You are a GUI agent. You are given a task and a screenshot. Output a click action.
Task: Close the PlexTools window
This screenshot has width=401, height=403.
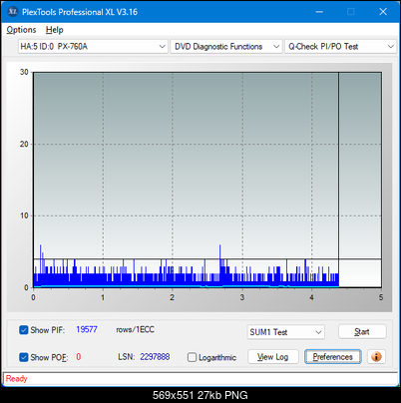(x=383, y=12)
